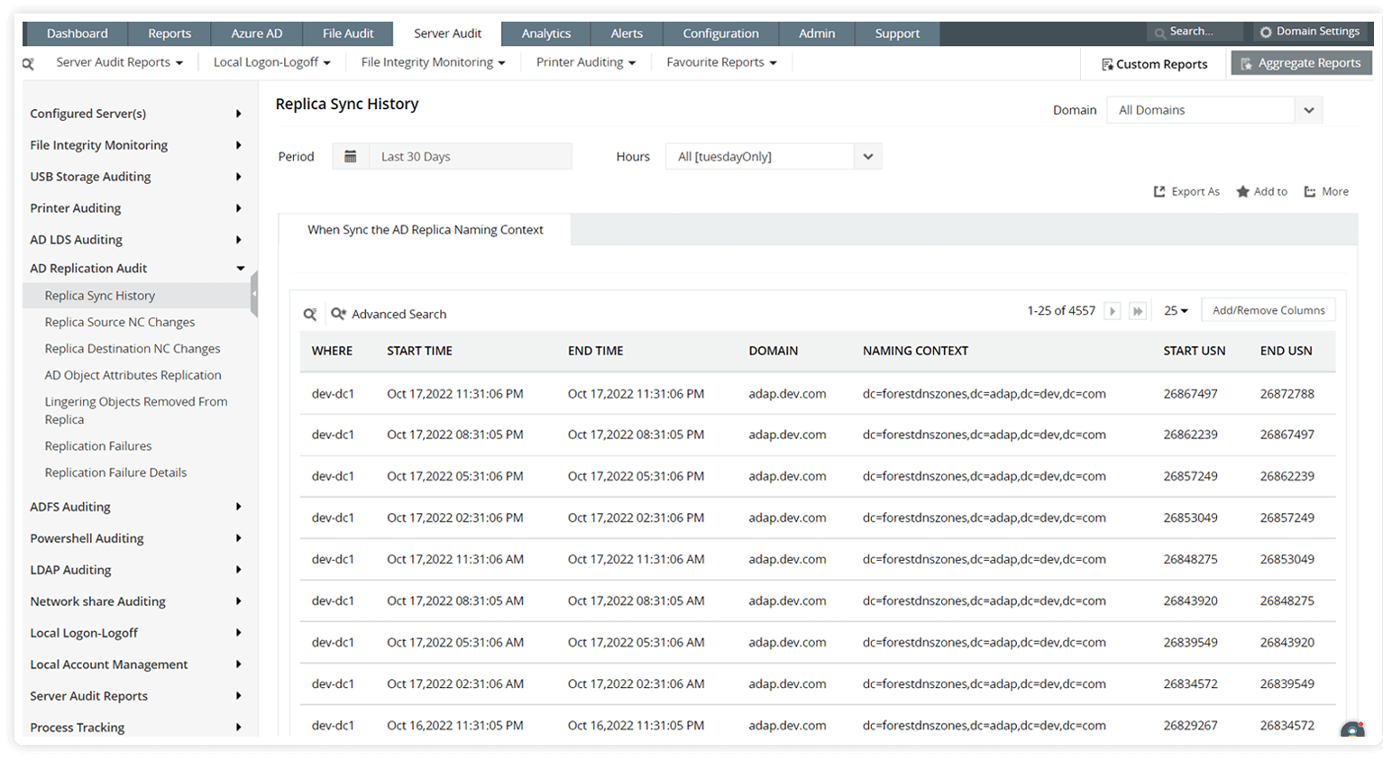Open the All Domains dropdown
Image resolution: width=1383 pixels, height=761 pixels.
click(1214, 109)
